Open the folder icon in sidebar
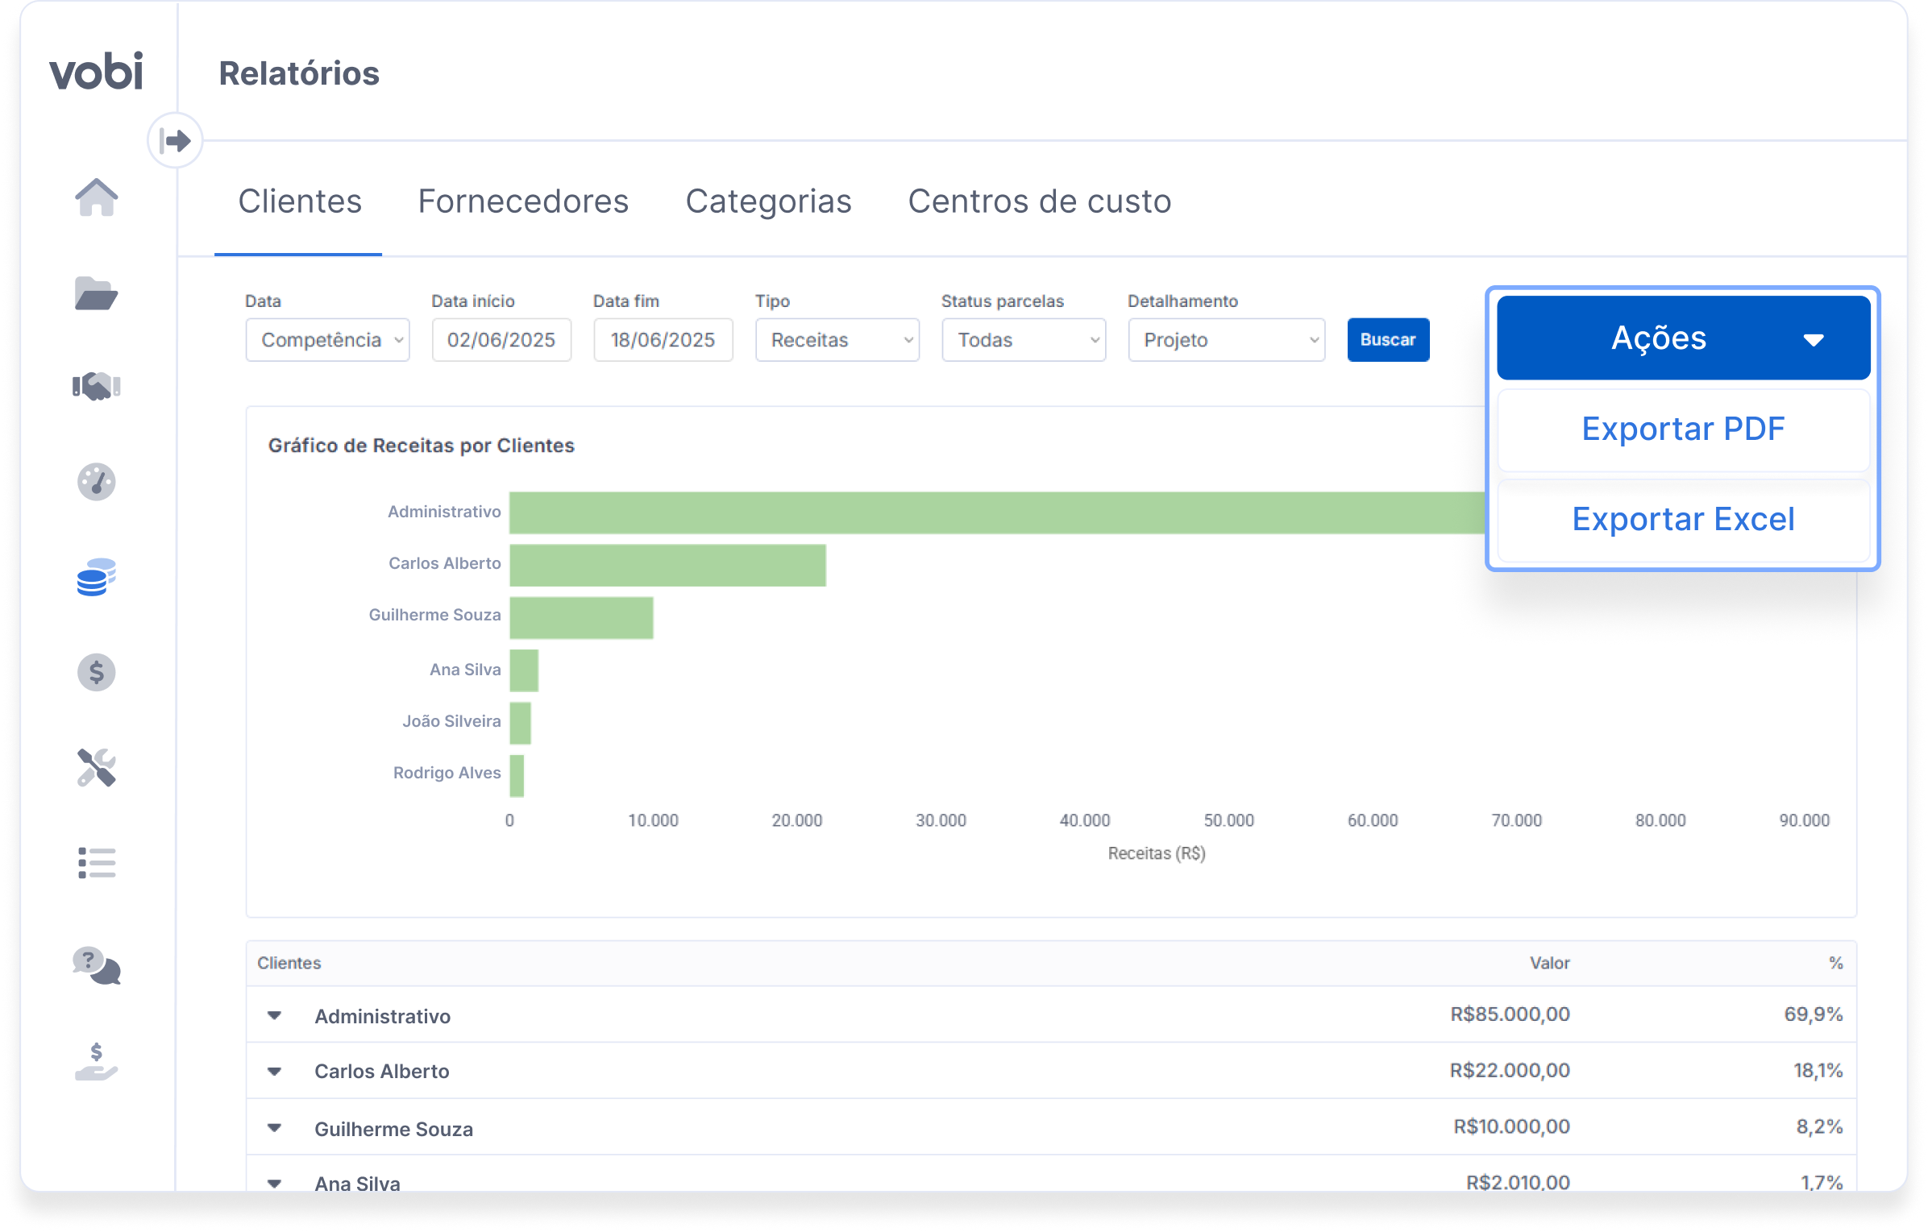The width and height of the screenshot is (1928, 1232). (x=96, y=293)
